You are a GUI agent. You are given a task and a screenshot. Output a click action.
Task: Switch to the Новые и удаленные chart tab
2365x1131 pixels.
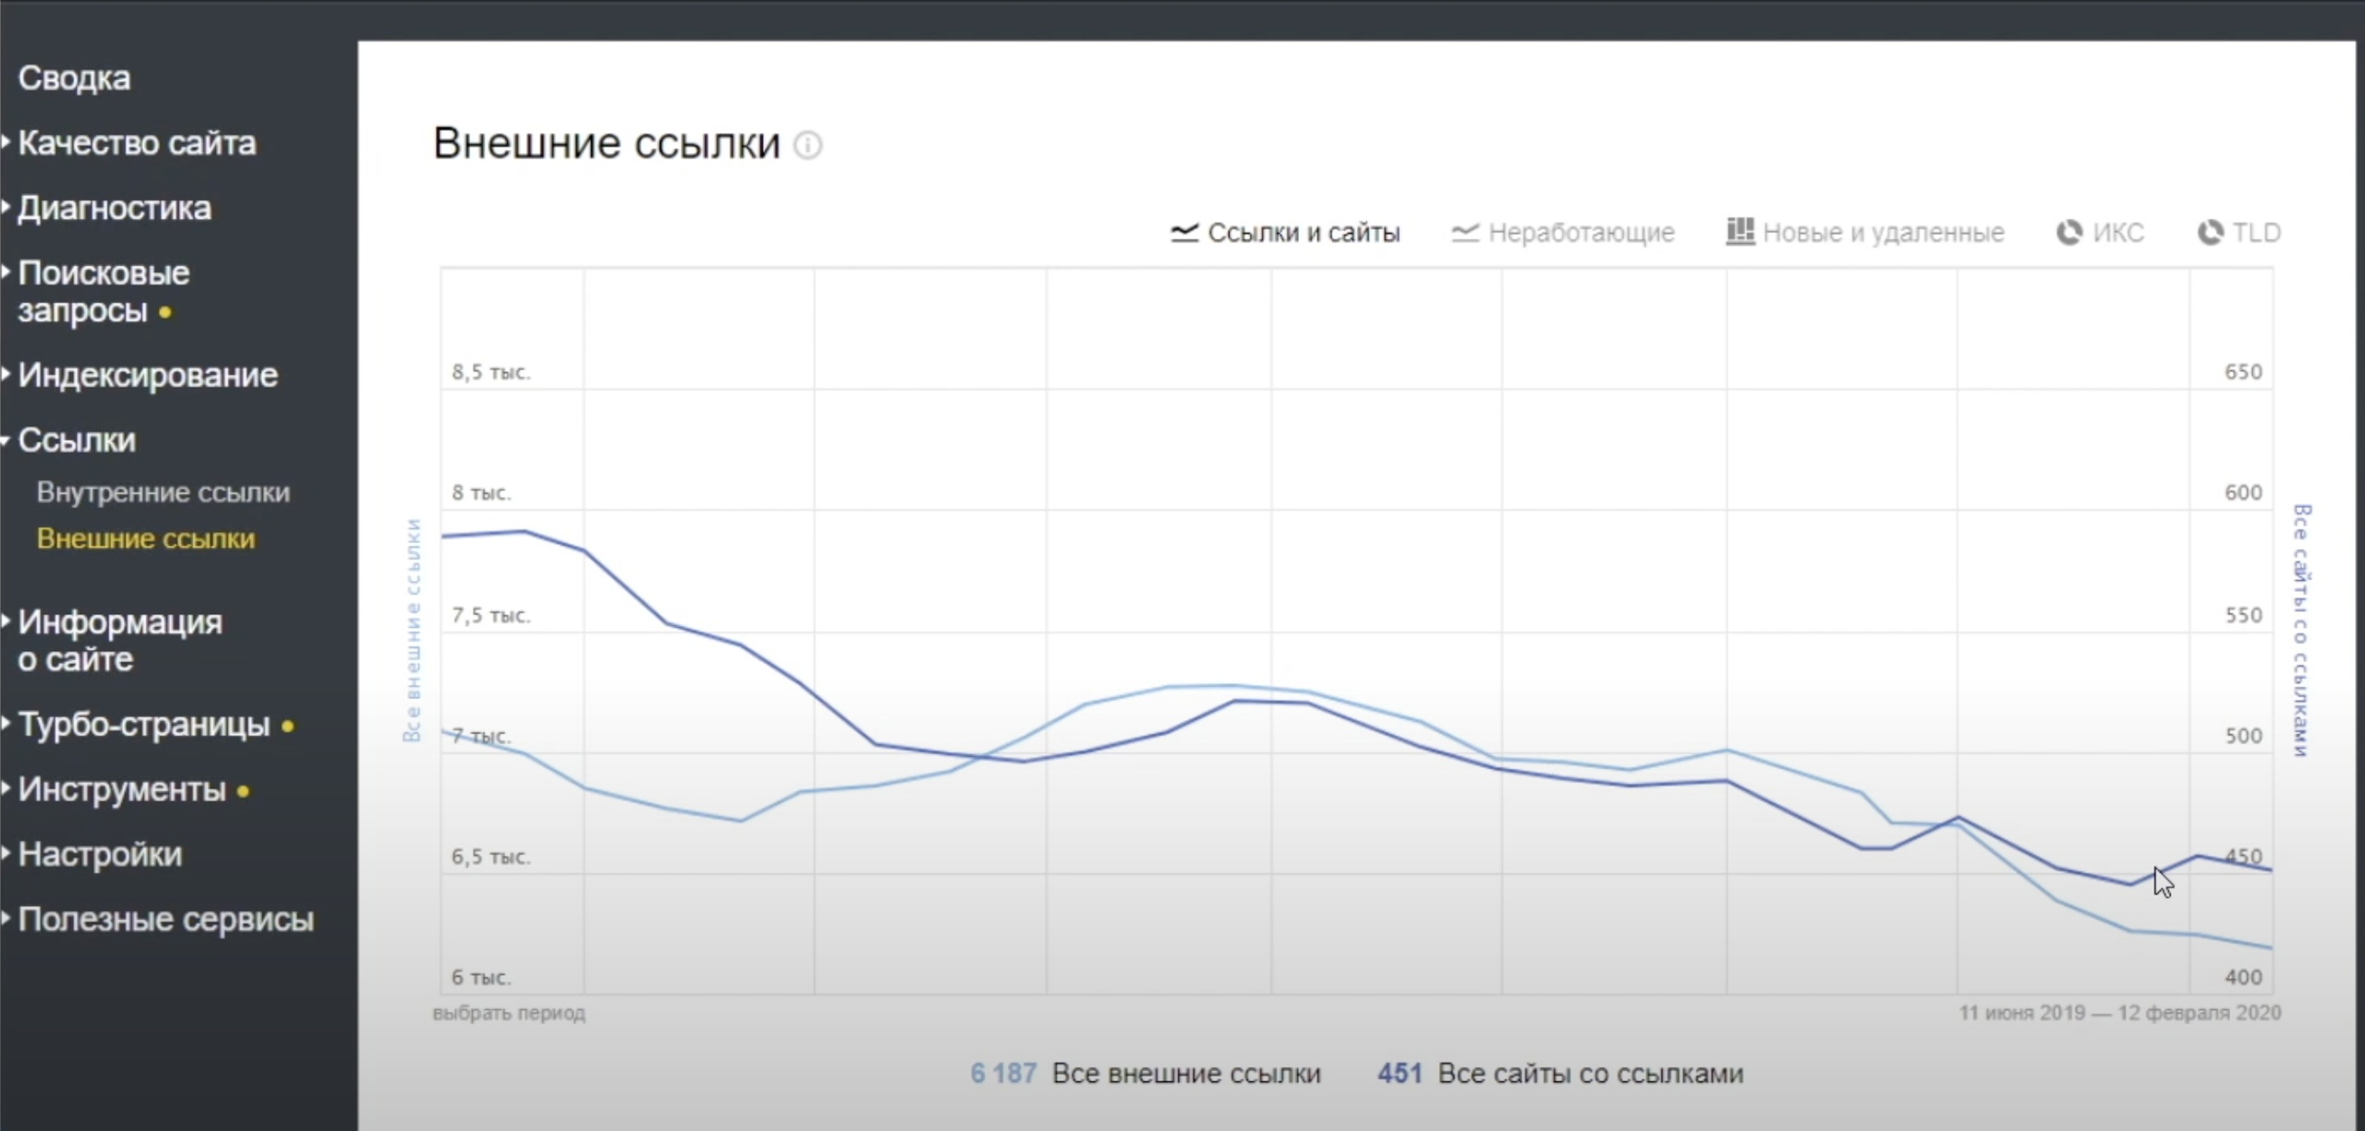1883,233
